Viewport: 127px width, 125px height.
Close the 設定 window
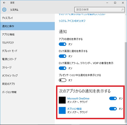coord(123,3)
